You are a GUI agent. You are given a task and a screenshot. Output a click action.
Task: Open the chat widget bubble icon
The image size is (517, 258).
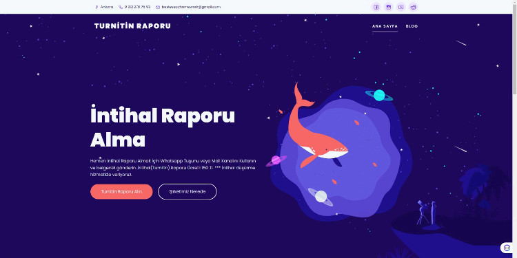506,248
